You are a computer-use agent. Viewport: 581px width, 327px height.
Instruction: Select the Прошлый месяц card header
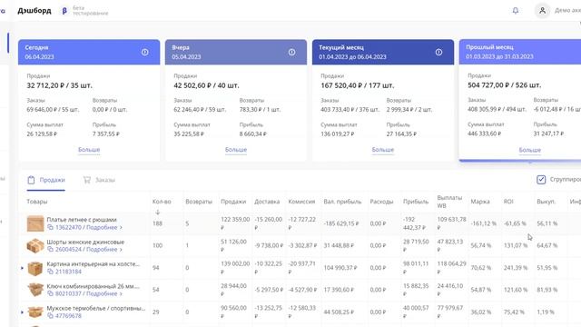[520, 52]
